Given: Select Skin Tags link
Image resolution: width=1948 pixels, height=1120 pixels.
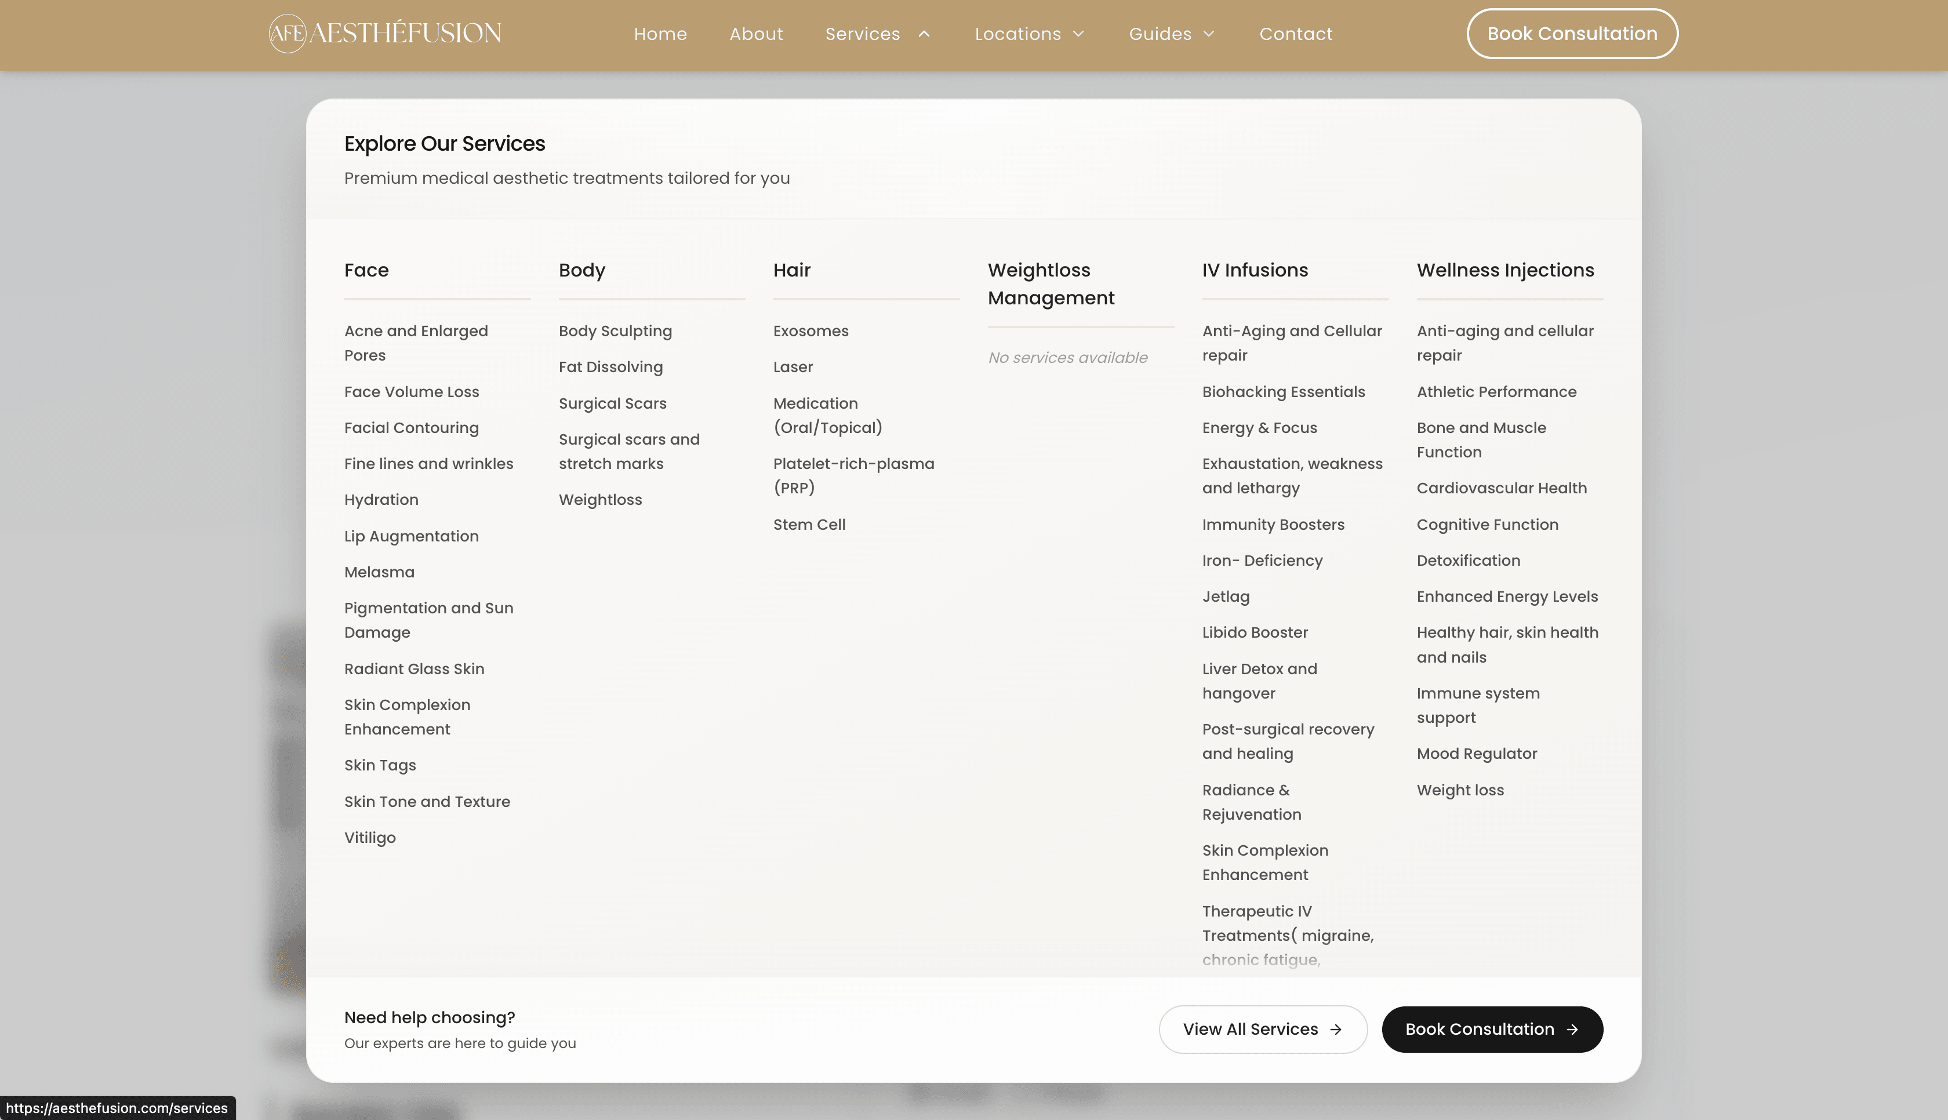Looking at the screenshot, I should (x=380, y=765).
